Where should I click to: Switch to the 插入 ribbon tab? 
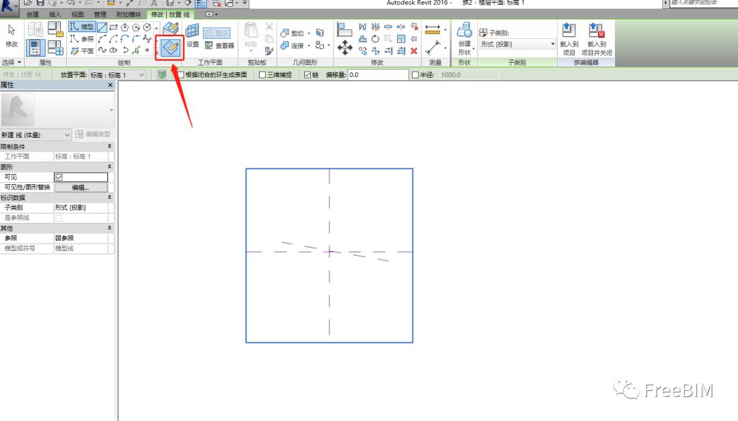pos(55,14)
